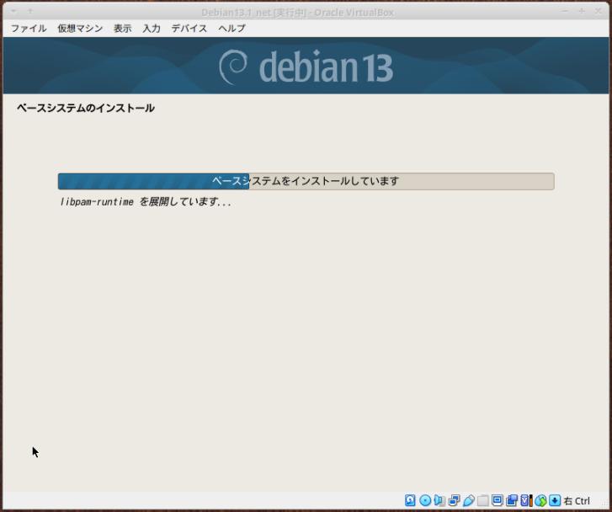The image size is (612, 512).
Task: Maximize the VirtualBox window
Action: 582,11
